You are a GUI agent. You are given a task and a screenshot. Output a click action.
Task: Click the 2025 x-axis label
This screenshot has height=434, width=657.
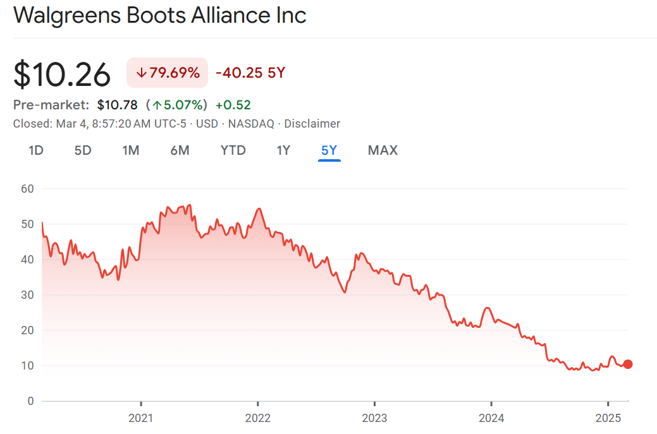pyautogui.click(x=608, y=418)
